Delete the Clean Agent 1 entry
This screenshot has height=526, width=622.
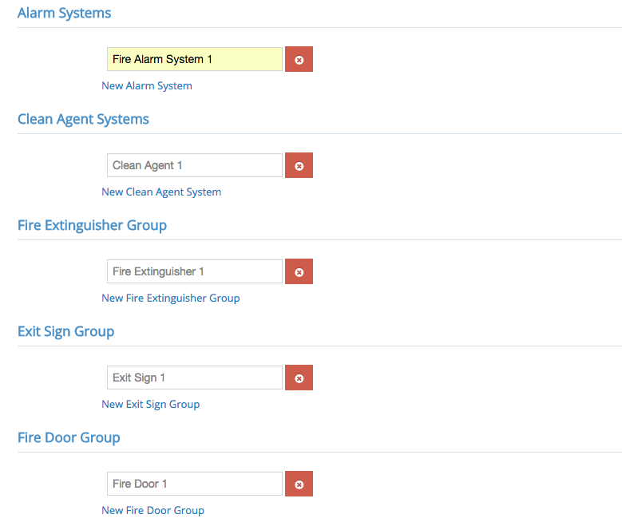point(299,165)
